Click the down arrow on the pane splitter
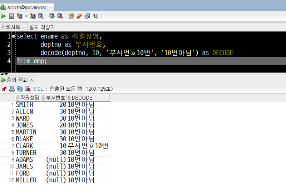The height and width of the screenshot is (192, 286). tap(6, 74)
